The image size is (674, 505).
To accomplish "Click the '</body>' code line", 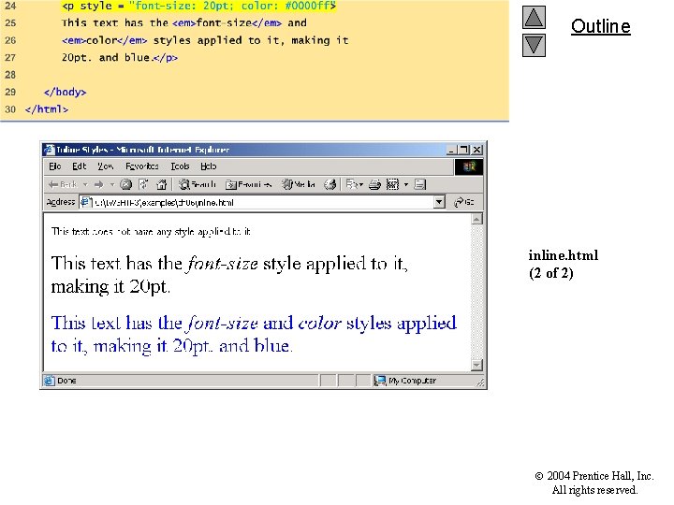I will pyautogui.click(x=65, y=92).
